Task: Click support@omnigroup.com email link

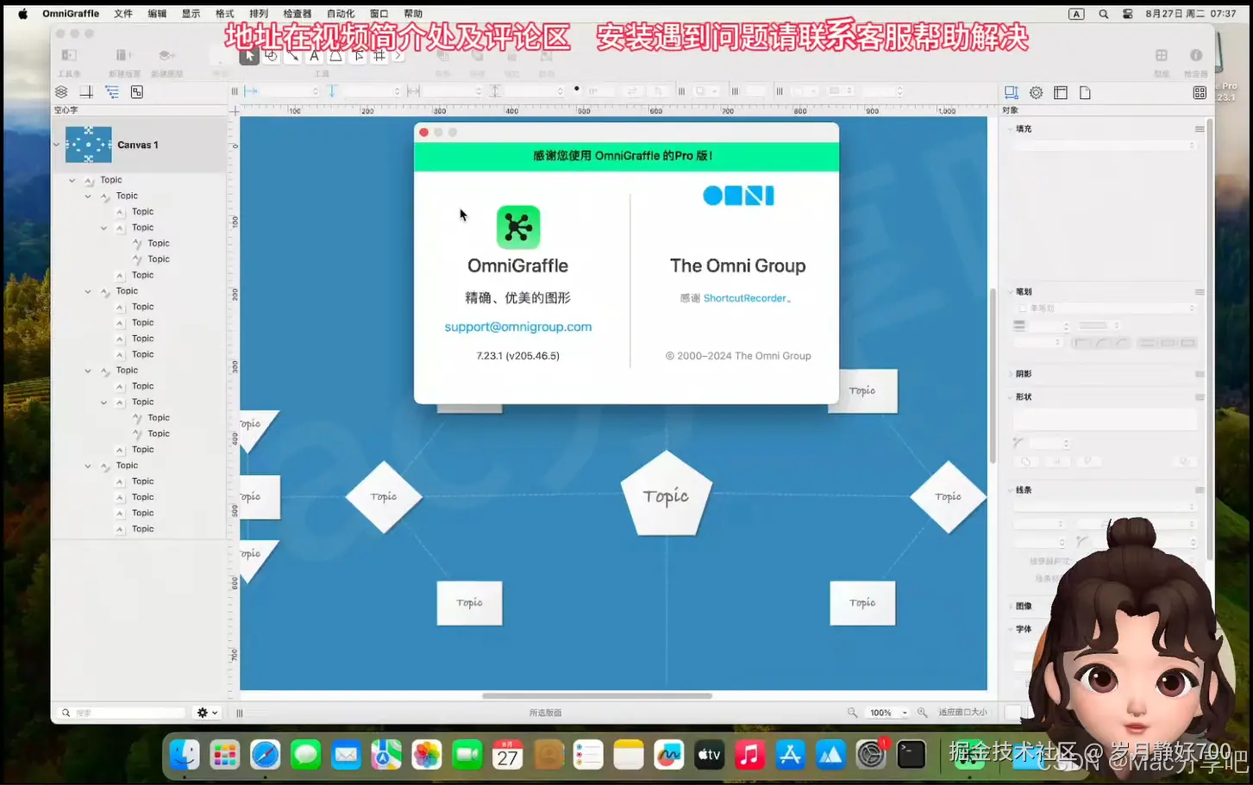Action: pyautogui.click(x=518, y=327)
